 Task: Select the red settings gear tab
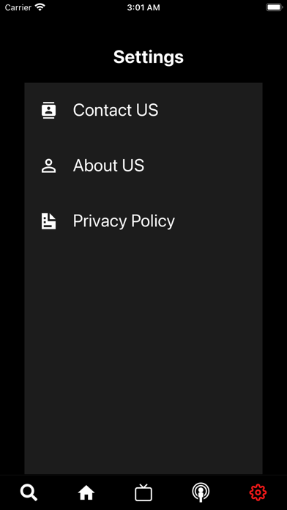(x=258, y=492)
